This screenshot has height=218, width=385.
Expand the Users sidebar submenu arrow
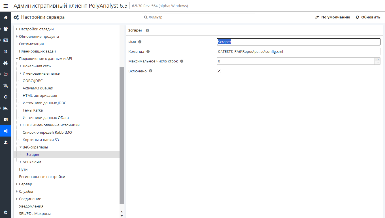1,29
